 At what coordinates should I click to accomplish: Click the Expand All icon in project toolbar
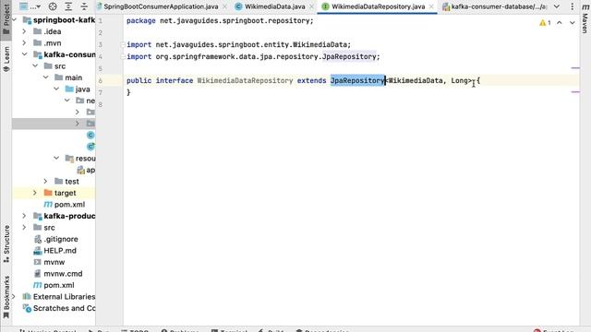tap(68, 6)
